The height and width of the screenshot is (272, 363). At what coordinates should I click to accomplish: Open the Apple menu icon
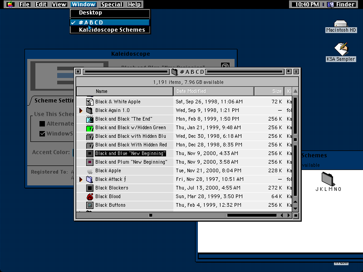10,4
